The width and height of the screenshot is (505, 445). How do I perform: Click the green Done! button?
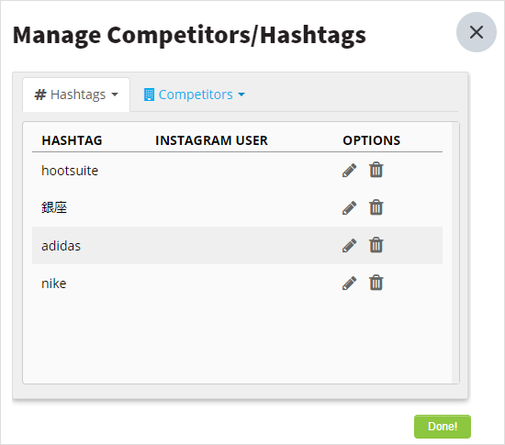[x=443, y=427]
